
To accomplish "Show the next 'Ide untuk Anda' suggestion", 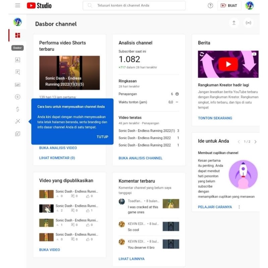I will (x=256, y=141).
